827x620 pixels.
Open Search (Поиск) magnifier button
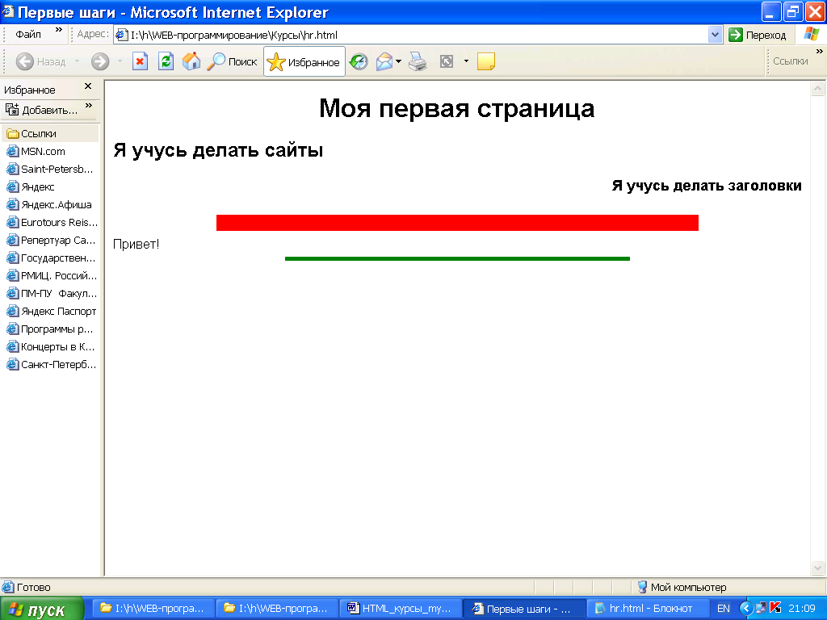pyautogui.click(x=232, y=61)
